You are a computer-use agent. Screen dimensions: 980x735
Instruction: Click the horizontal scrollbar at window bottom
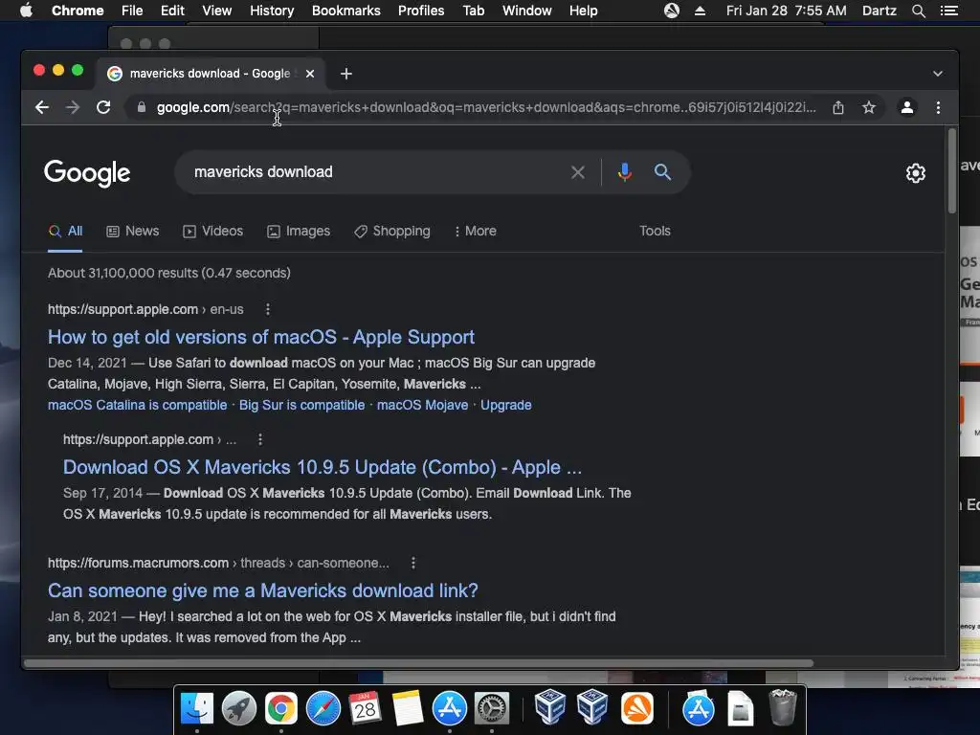(418, 663)
